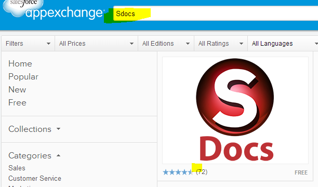
Task: Click the FREE price label
Action: 301,172
